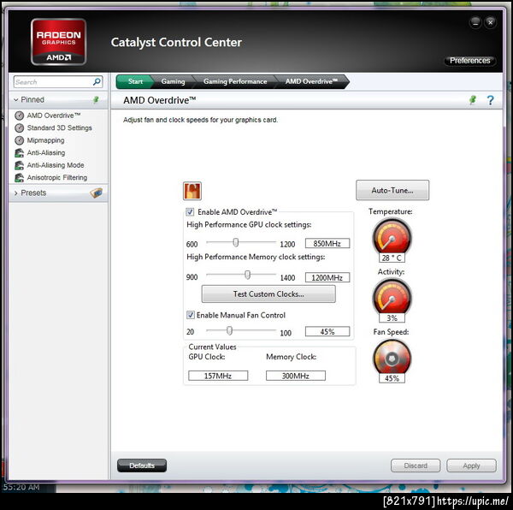The width and height of the screenshot is (513, 510).
Task: Click the 300MHz current memory clock value
Action: point(296,376)
